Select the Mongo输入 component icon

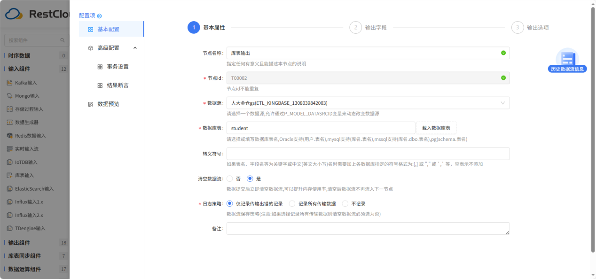[x=10, y=95]
